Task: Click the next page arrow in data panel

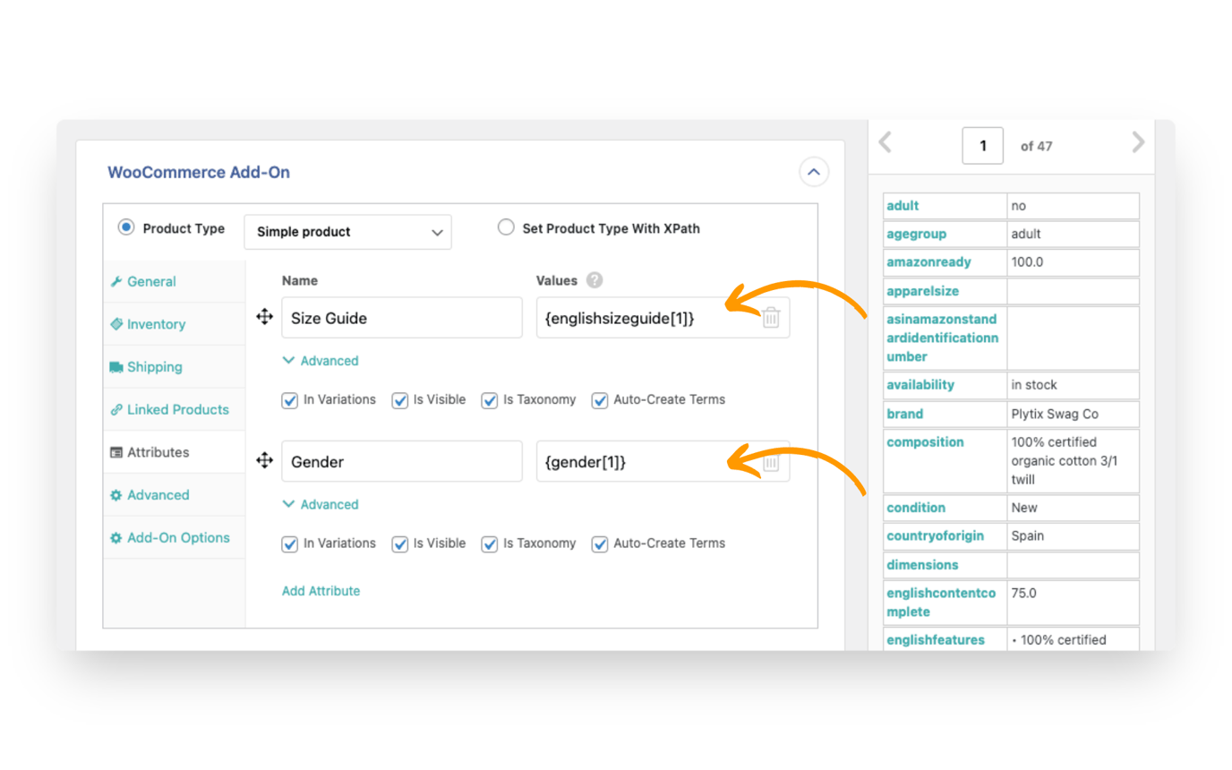Action: [x=1137, y=141]
